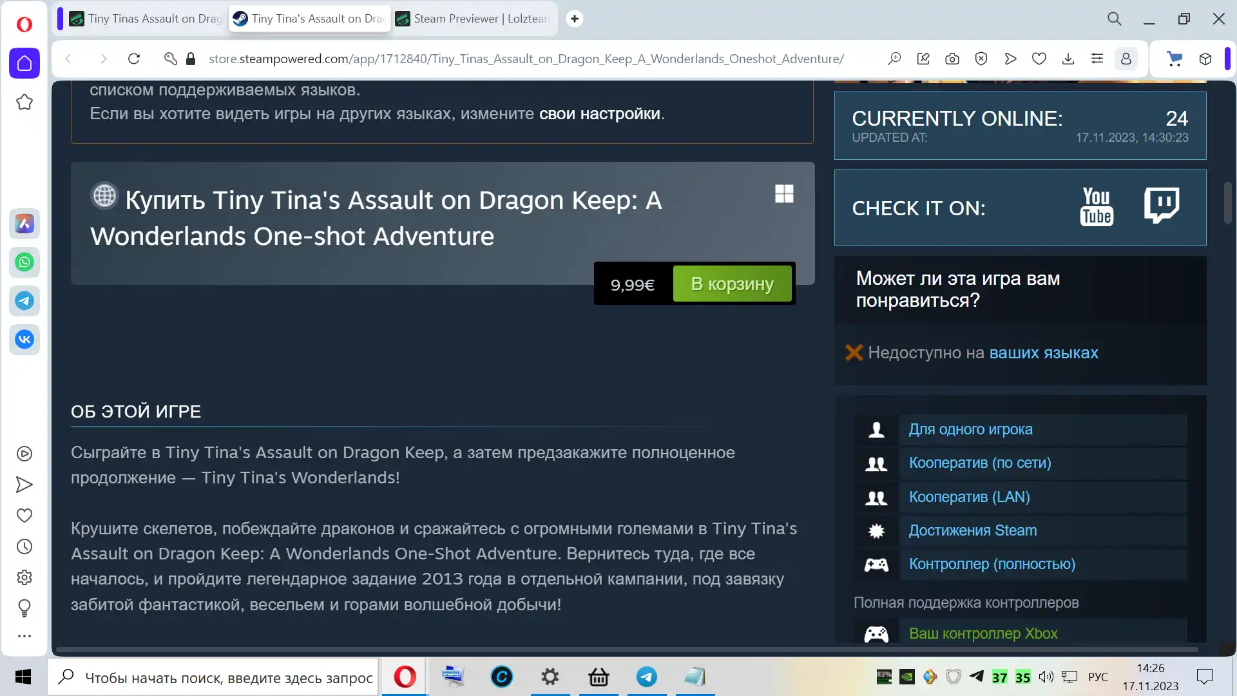Open the sidebar heart pinboards icon
The height and width of the screenshot is (696, 1237).
[x=24, y=516]
